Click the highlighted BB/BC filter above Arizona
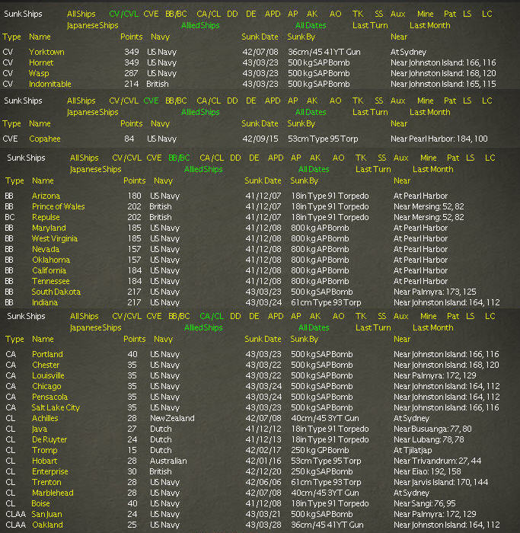 coord(179,158)
